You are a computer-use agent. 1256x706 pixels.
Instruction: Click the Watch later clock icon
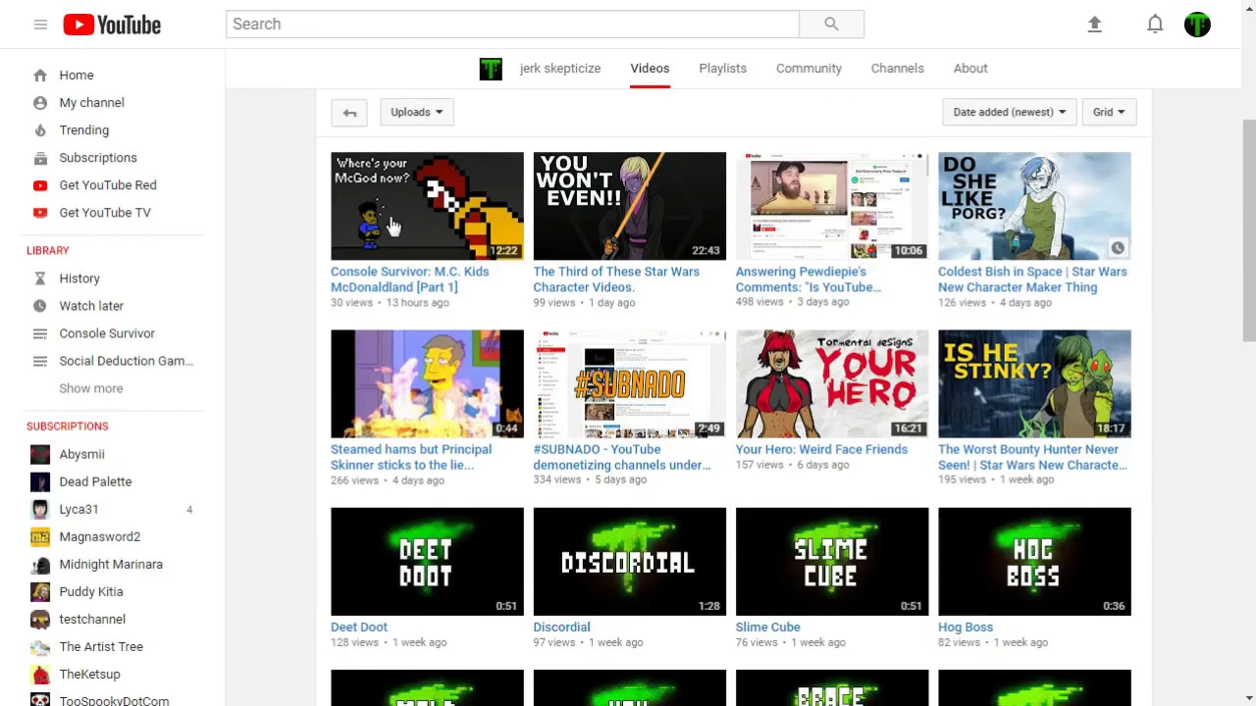[40, 306]
